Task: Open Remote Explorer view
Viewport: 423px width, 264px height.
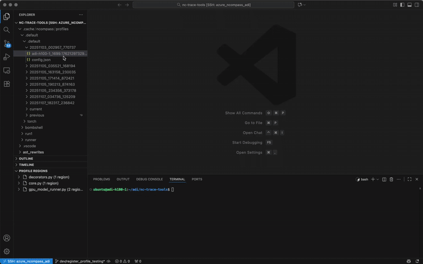Action: (6, 70)
